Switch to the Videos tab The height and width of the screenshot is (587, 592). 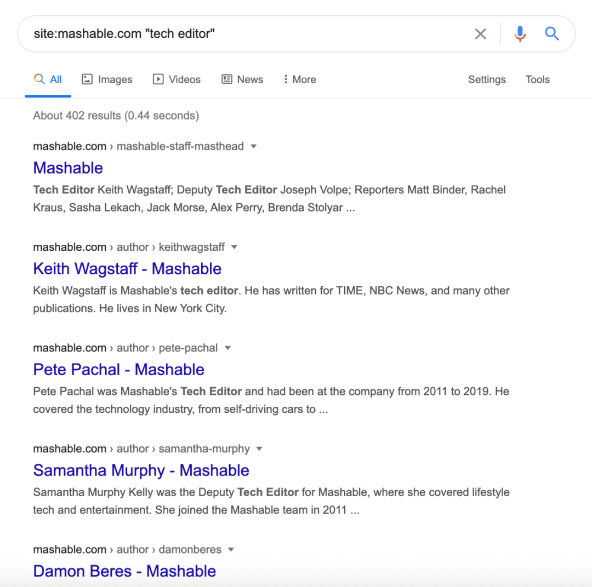coord(177,79)
